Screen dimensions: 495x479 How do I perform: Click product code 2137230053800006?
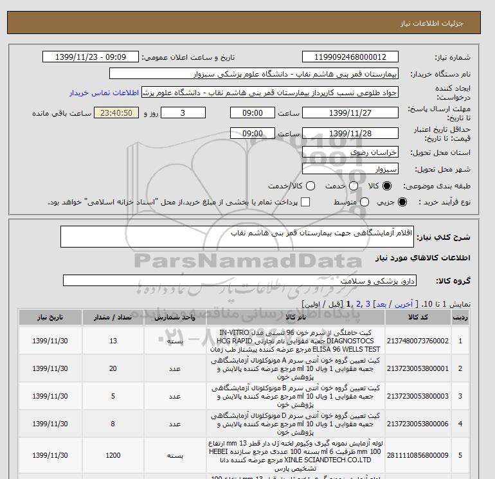[x=418, y=424]
